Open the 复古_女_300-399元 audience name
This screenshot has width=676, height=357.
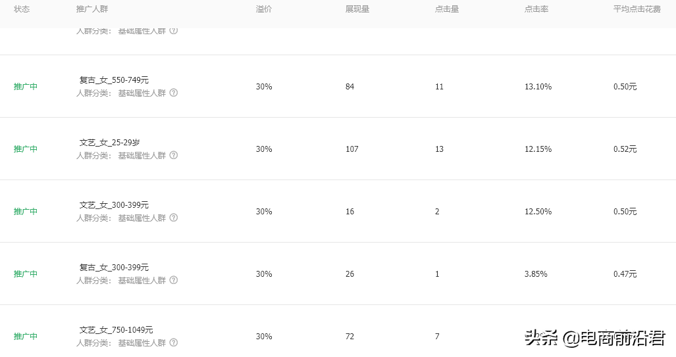coord(114,268)
